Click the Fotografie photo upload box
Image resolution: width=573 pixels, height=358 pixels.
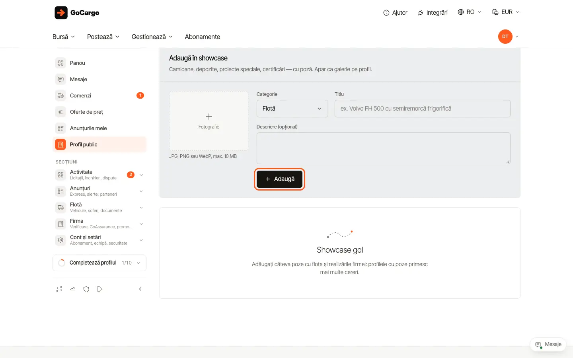(x=209, y=121)
